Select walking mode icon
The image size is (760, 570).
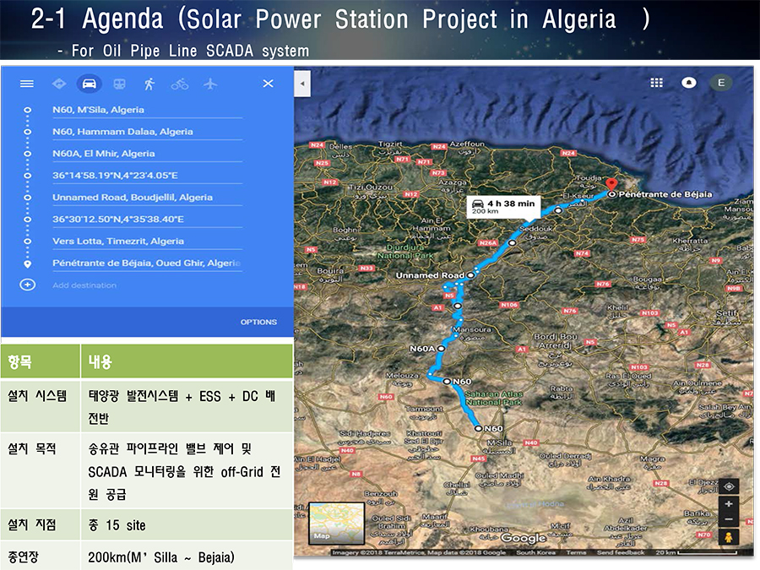pos(149,84)
